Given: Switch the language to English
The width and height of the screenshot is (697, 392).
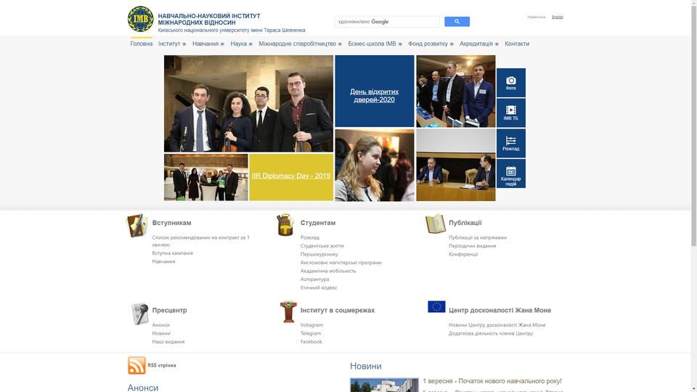Looking at the screenshot, I should [558, 17].
